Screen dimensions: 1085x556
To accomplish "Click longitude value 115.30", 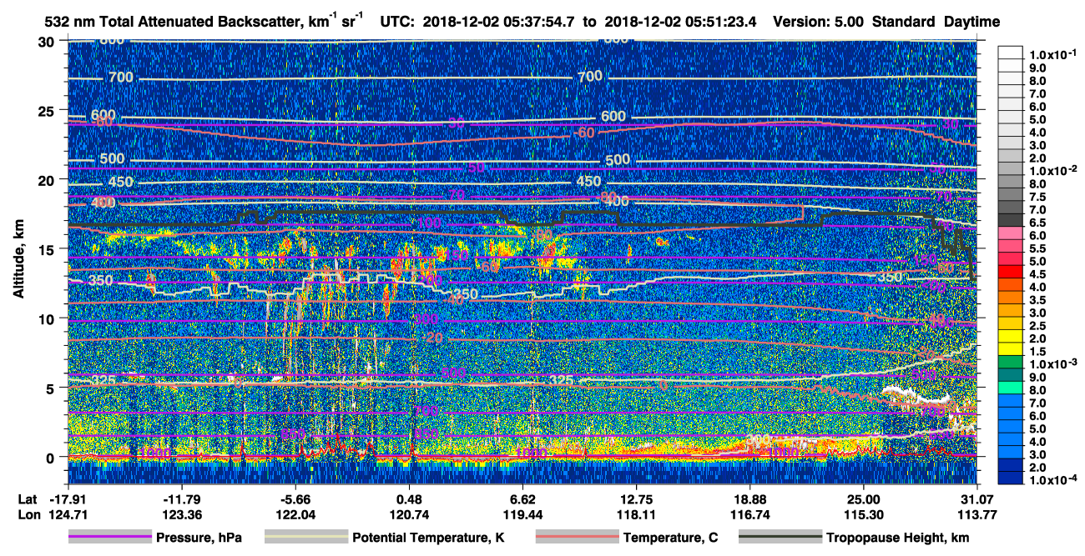I will pos(864,515).
